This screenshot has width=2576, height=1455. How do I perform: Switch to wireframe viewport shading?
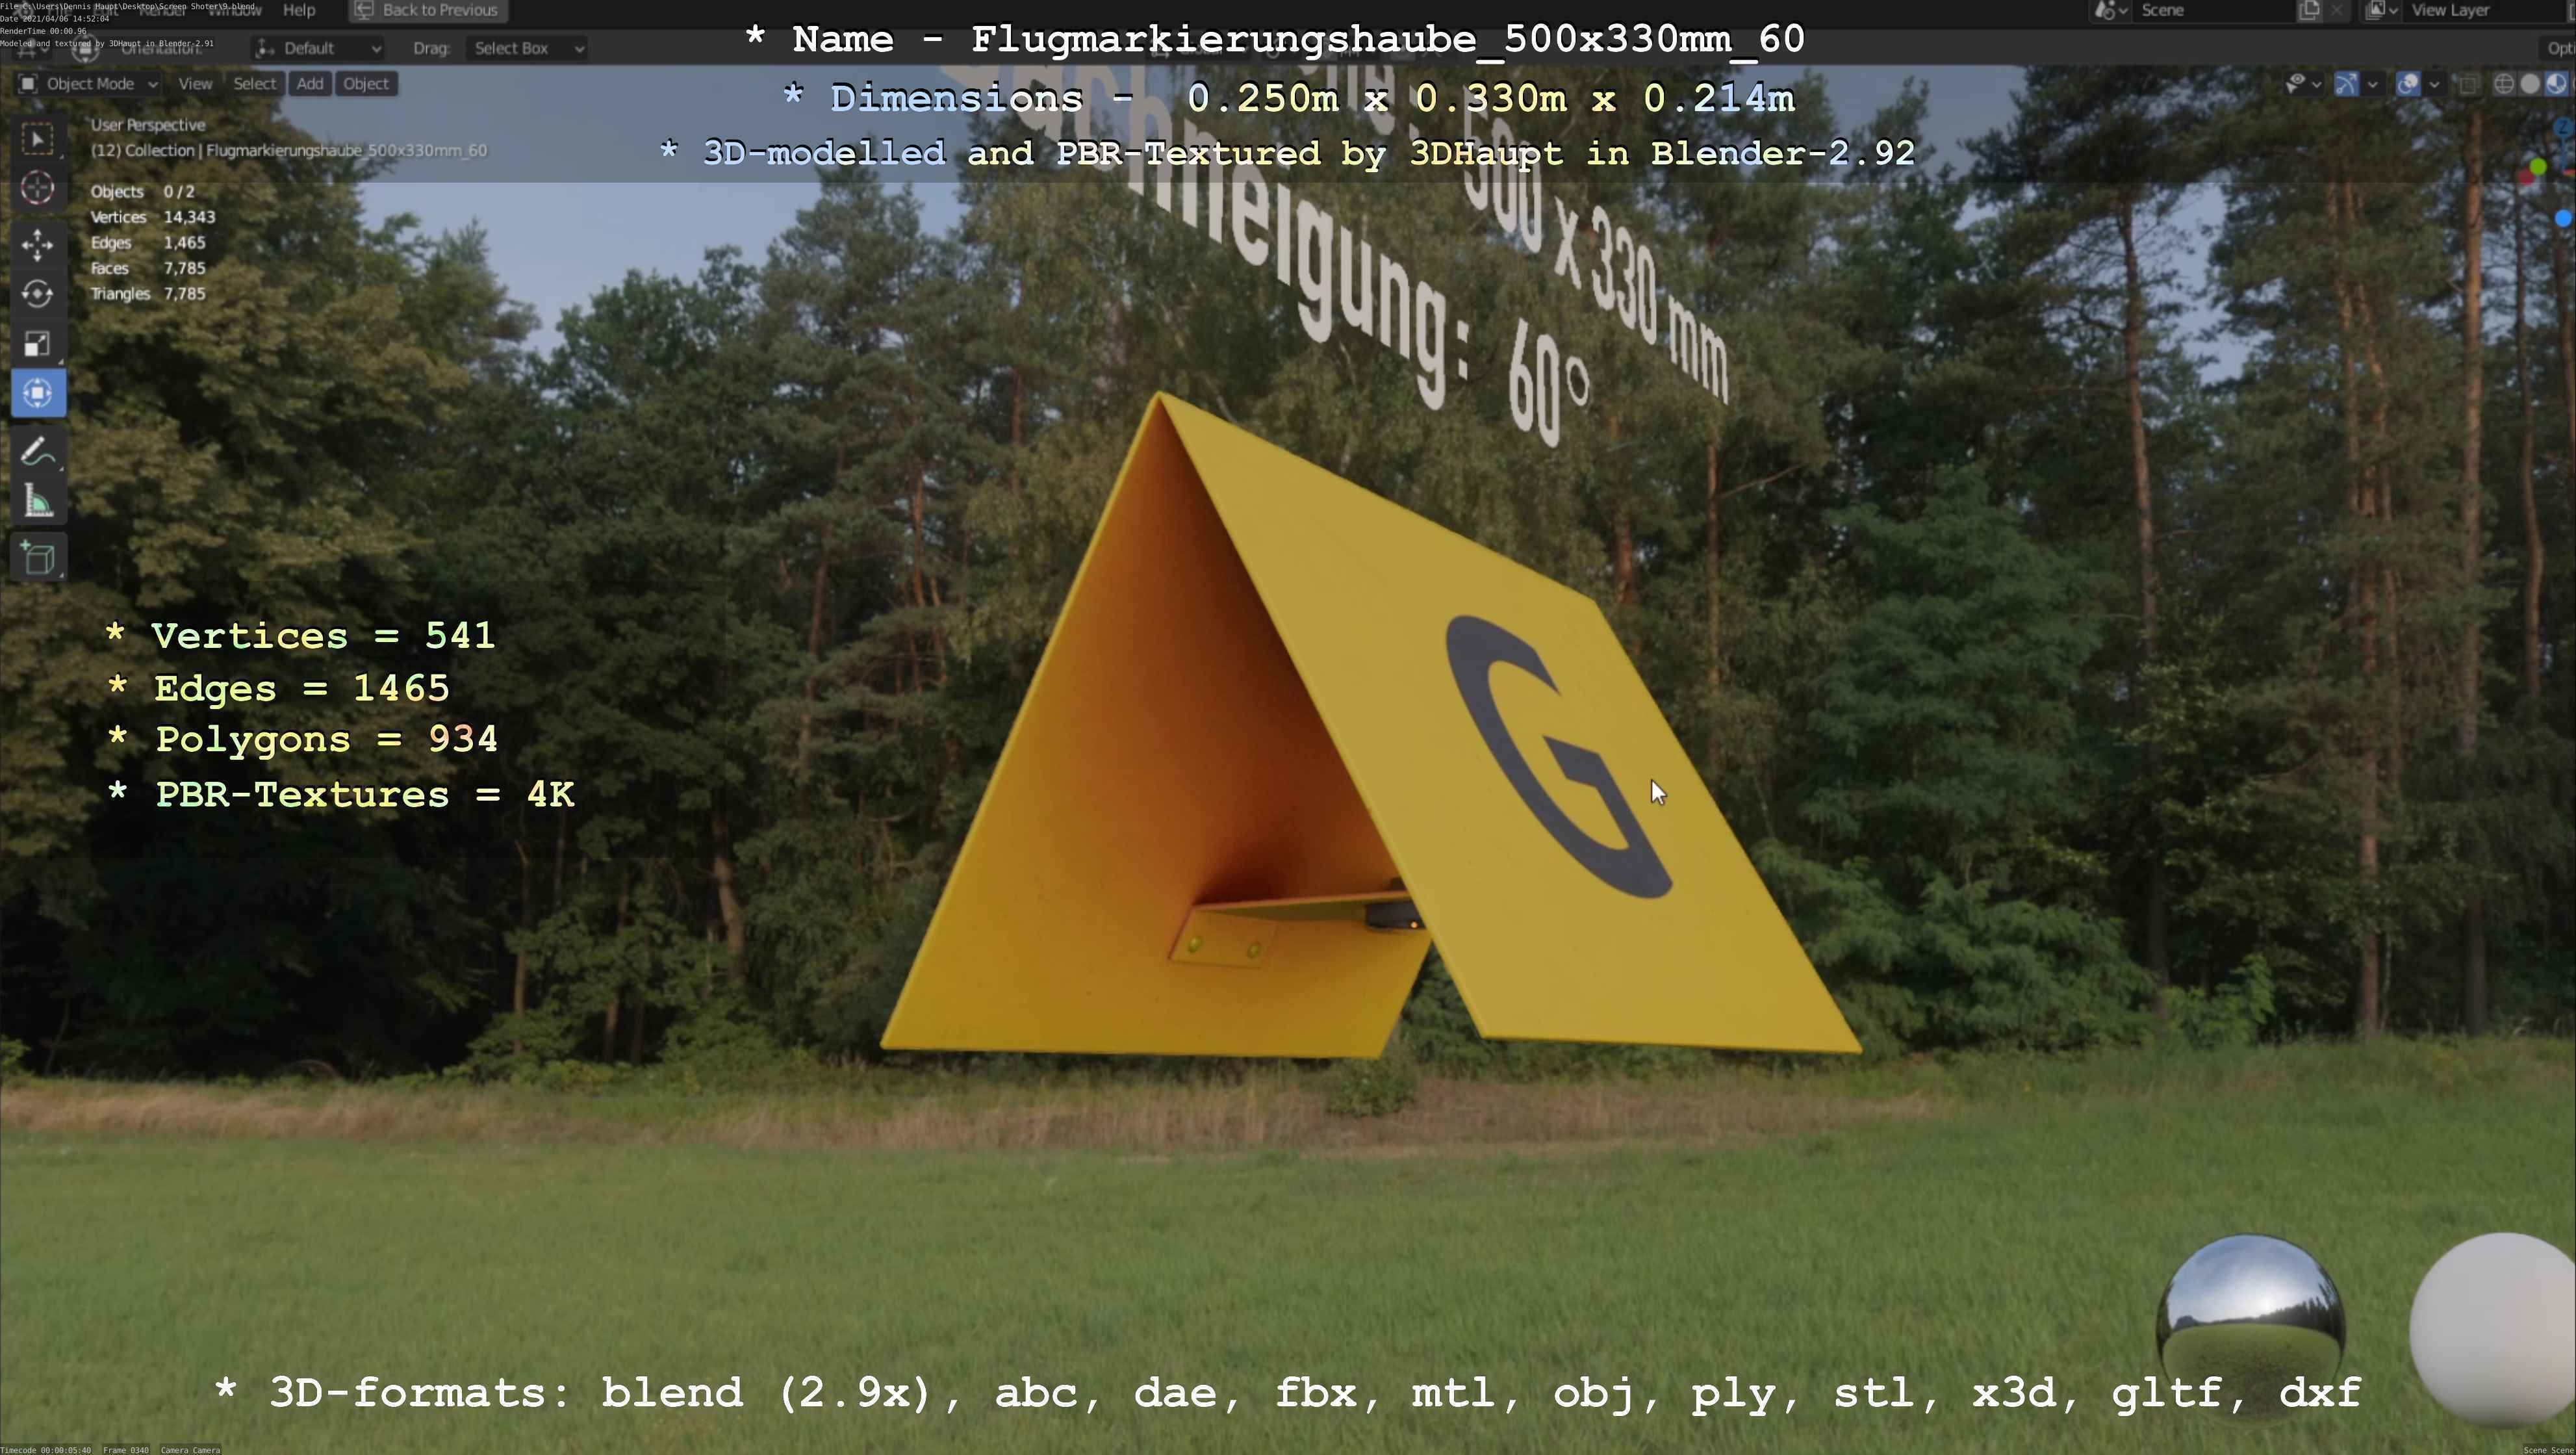tap(2504, 84)
